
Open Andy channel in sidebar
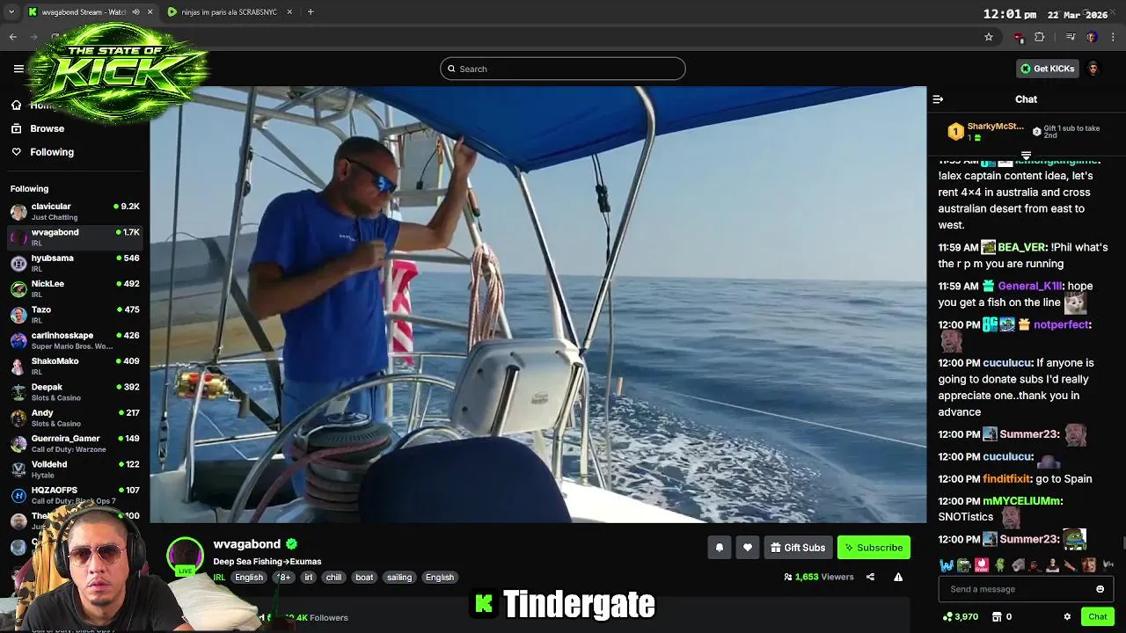tap(75, 418)
